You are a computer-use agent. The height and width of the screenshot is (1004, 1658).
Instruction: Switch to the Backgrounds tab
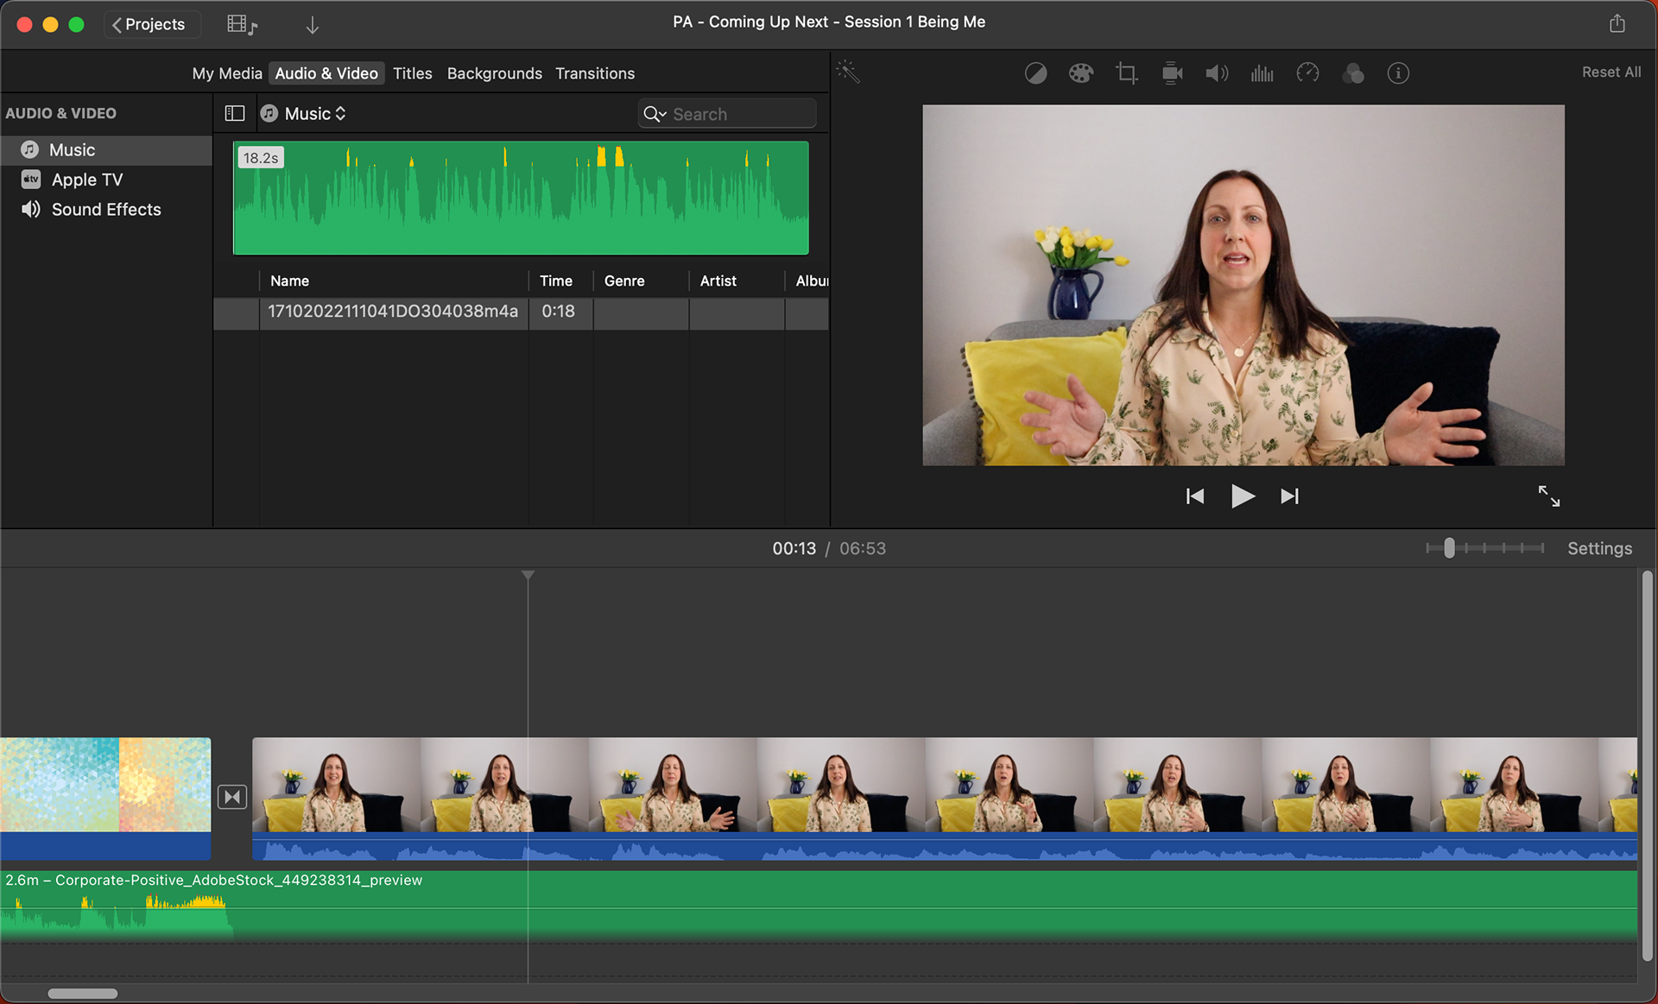[x=494, y=73]
